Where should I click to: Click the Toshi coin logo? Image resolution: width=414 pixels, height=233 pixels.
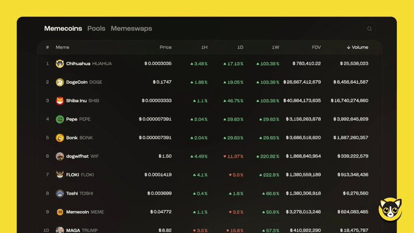60,193
